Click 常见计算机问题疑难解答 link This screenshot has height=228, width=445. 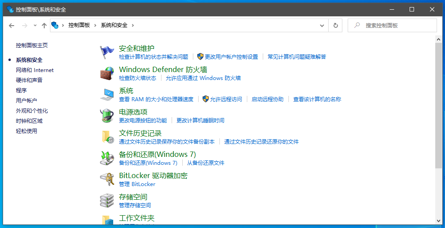point(297,57)
